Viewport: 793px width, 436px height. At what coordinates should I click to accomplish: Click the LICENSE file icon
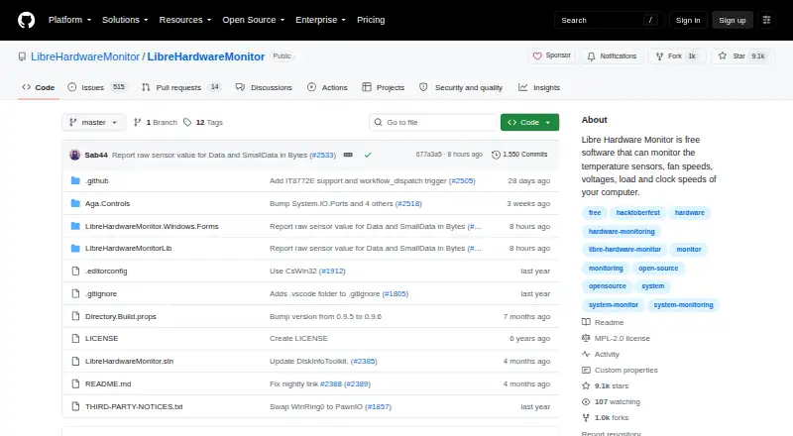tap(75, 338)
